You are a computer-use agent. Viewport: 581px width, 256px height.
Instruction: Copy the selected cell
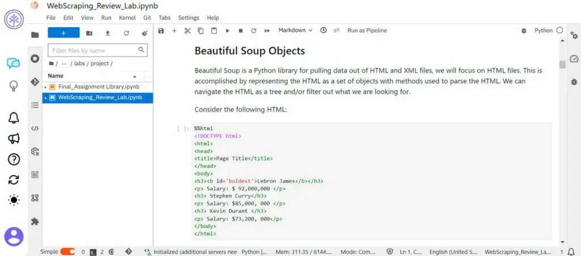(200, 31)
